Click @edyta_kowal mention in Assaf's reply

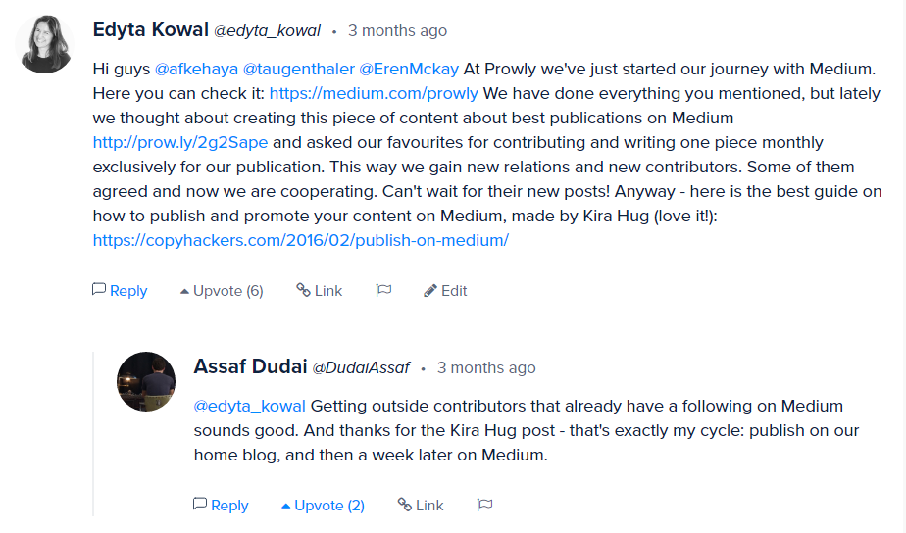[x=250, y=406]
